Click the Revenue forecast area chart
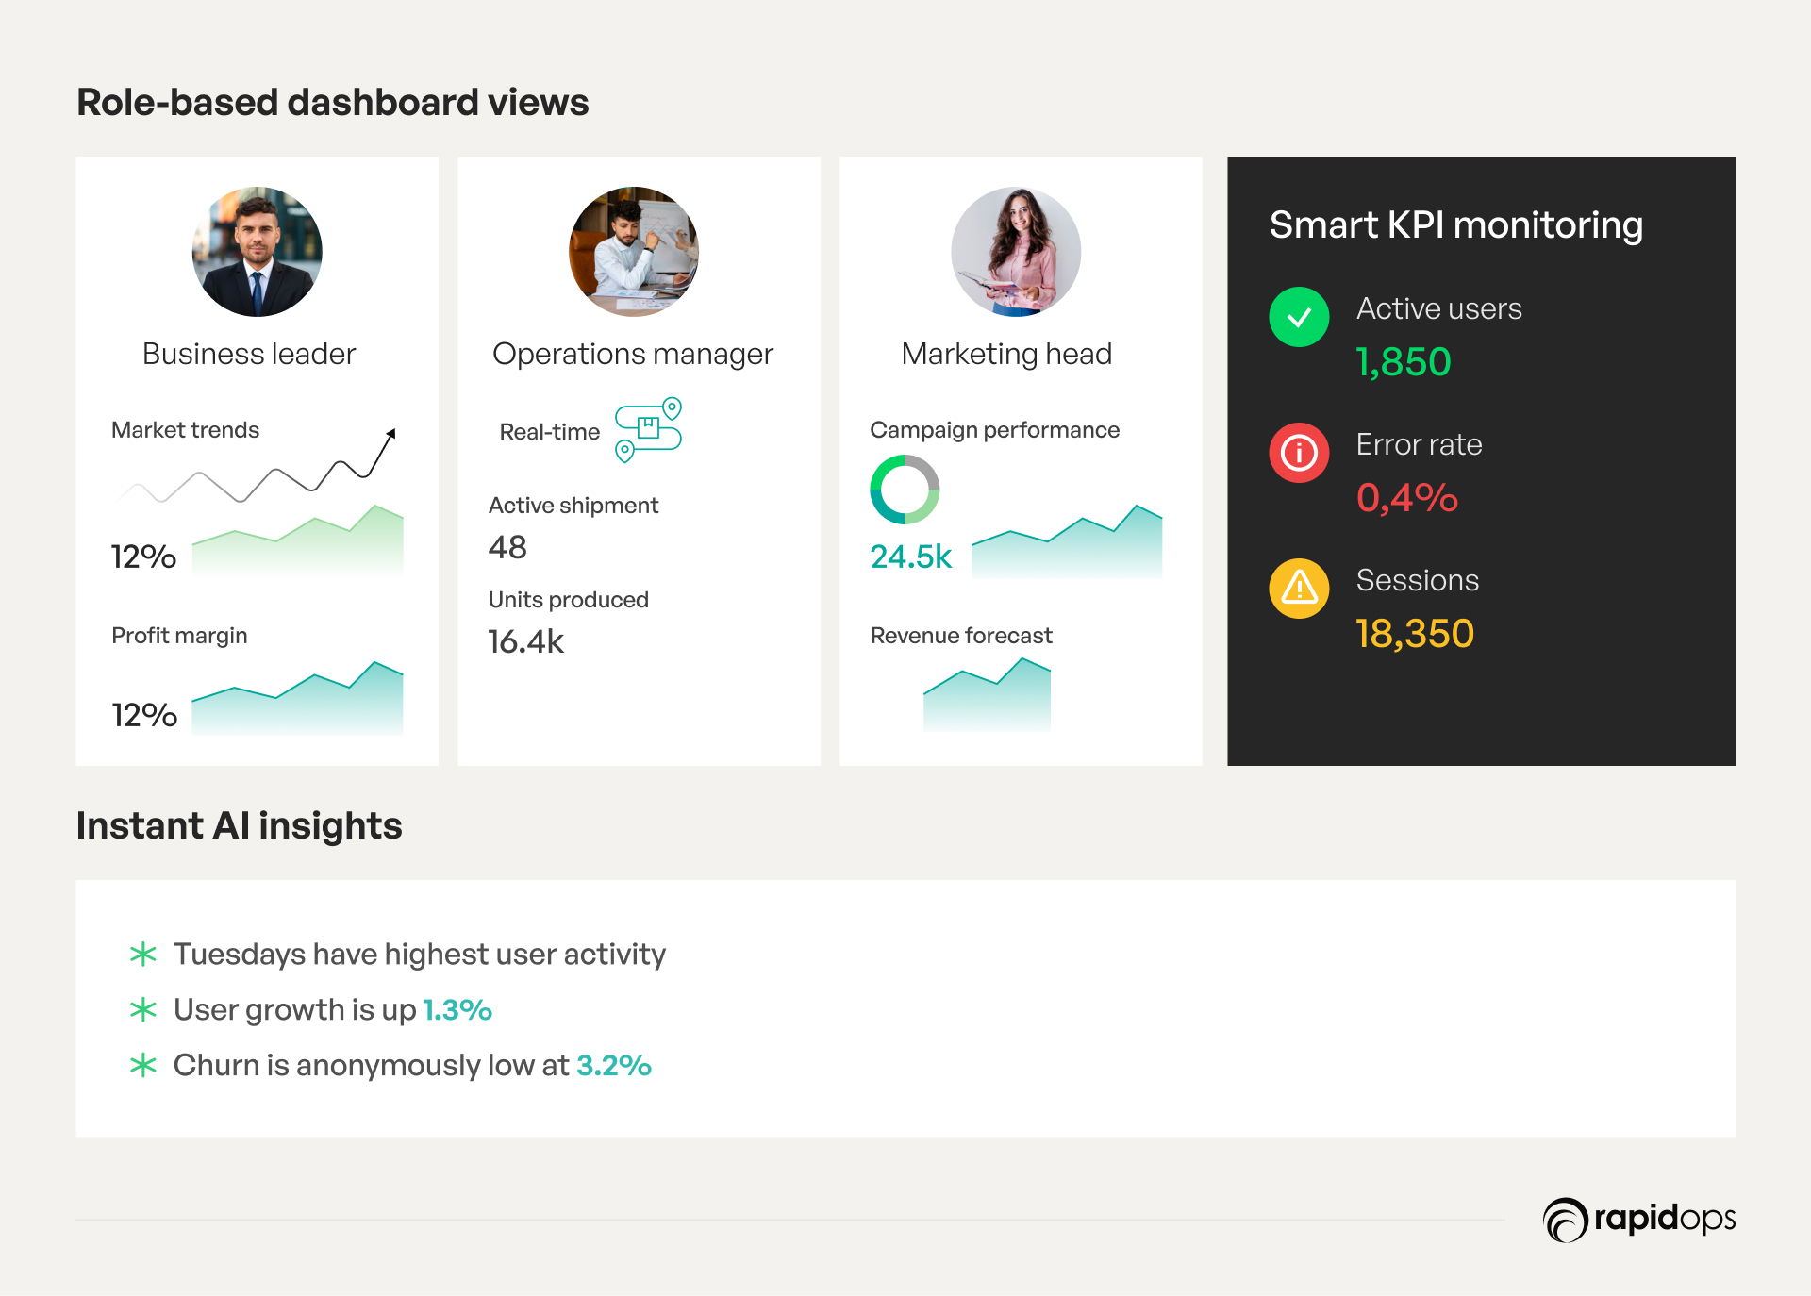The width and height of the screenshot is (1811, 1296). (987, 695)
